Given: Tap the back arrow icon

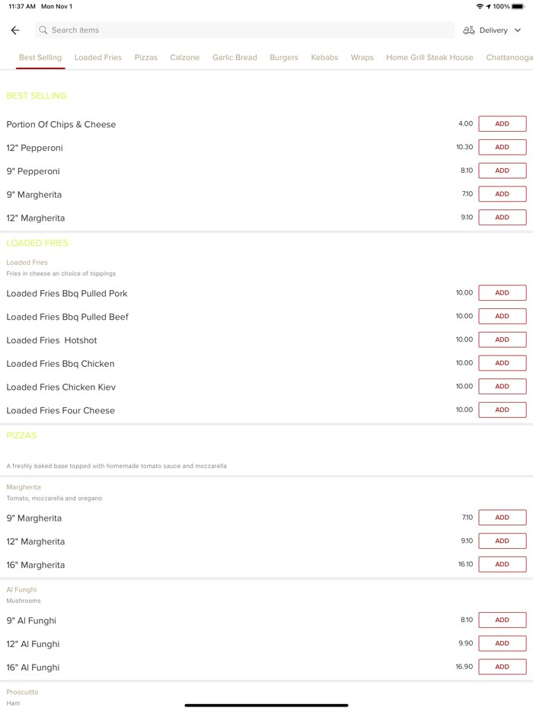Looking at the screenshot, I should pos(15,30).
